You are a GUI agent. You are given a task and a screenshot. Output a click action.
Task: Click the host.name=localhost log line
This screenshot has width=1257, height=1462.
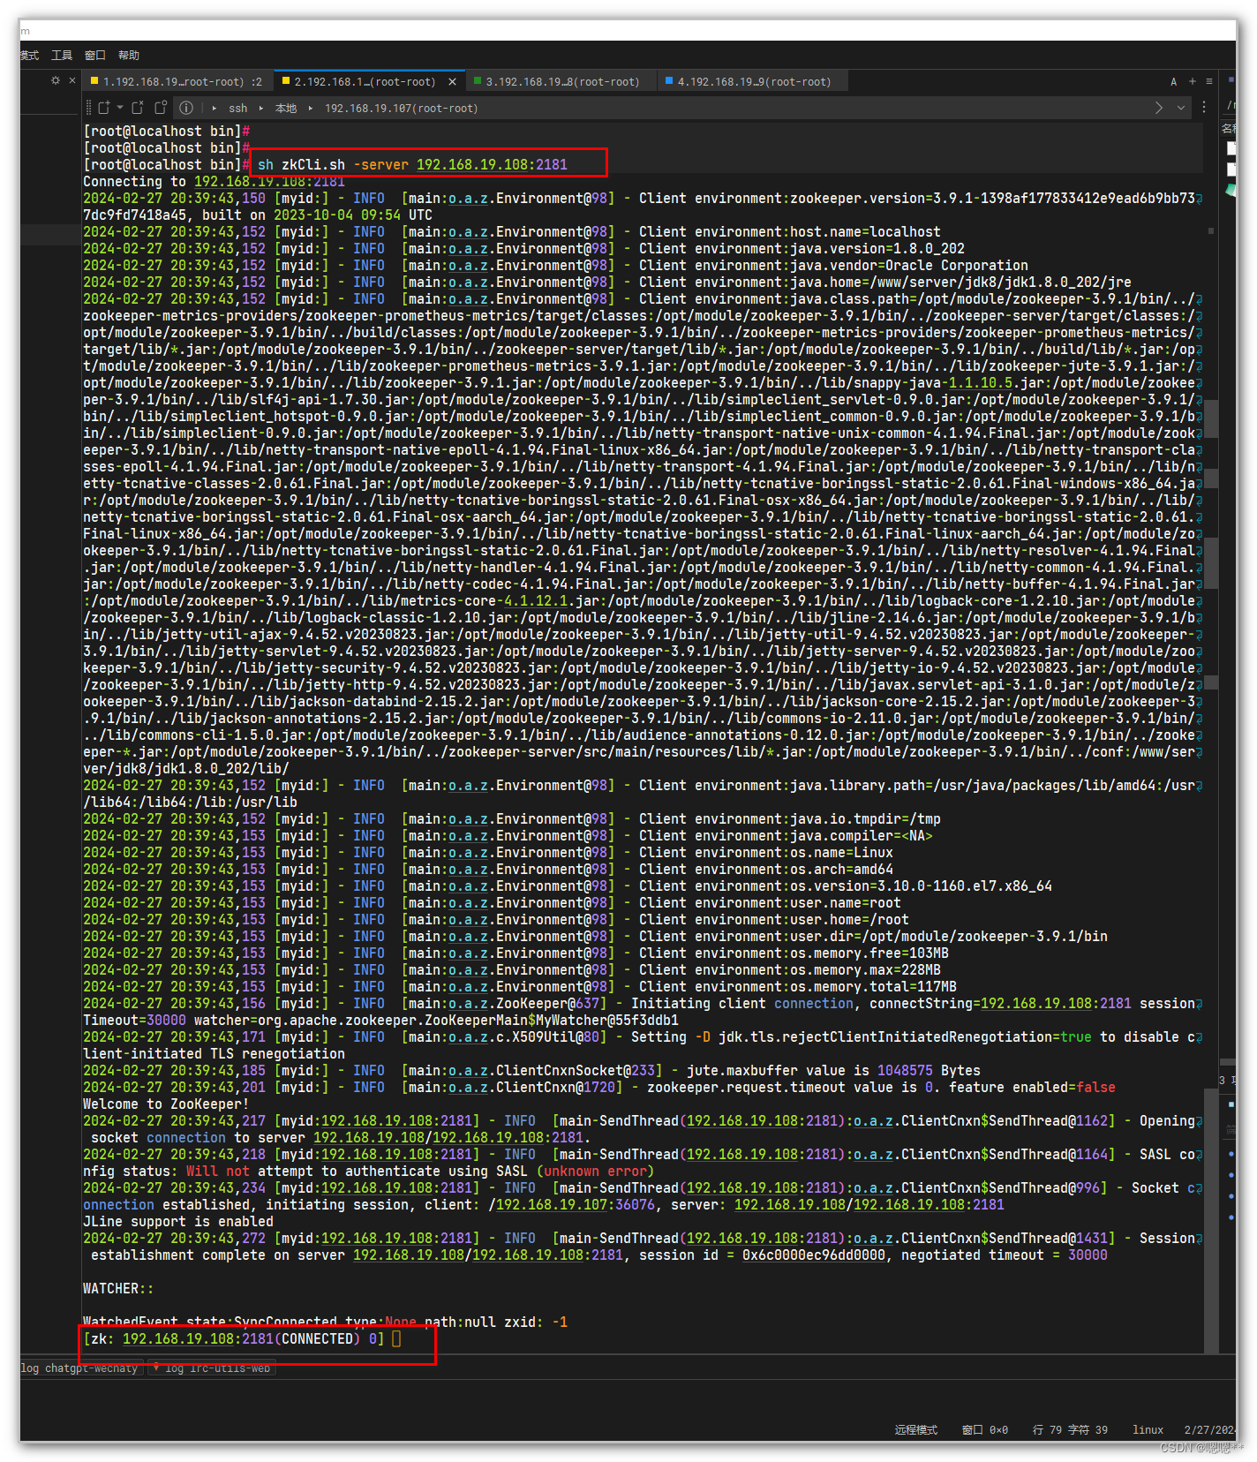[512, 231]
